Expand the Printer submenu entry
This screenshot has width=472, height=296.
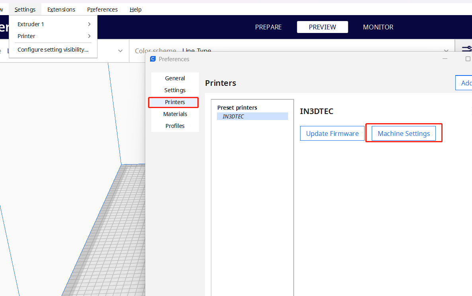coord(53,36)
